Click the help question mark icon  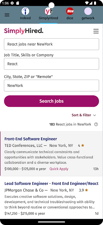coord(96,124)
